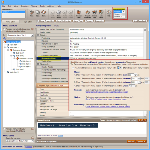This screenshot has height=150, width=150.
Task: Switch to the Menu Editor tab
Action: pyautogui.click(x=10, y=22)
